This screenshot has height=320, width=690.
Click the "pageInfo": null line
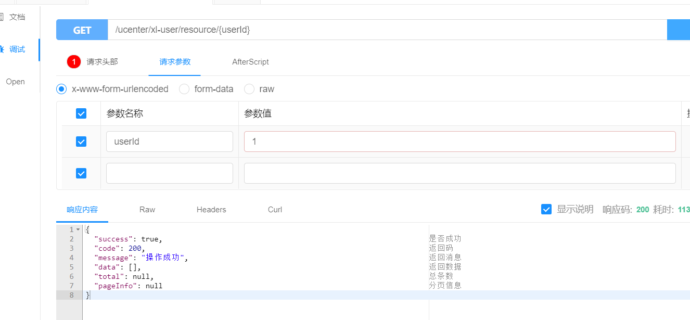pyautogui.click(x=128, y=286)
